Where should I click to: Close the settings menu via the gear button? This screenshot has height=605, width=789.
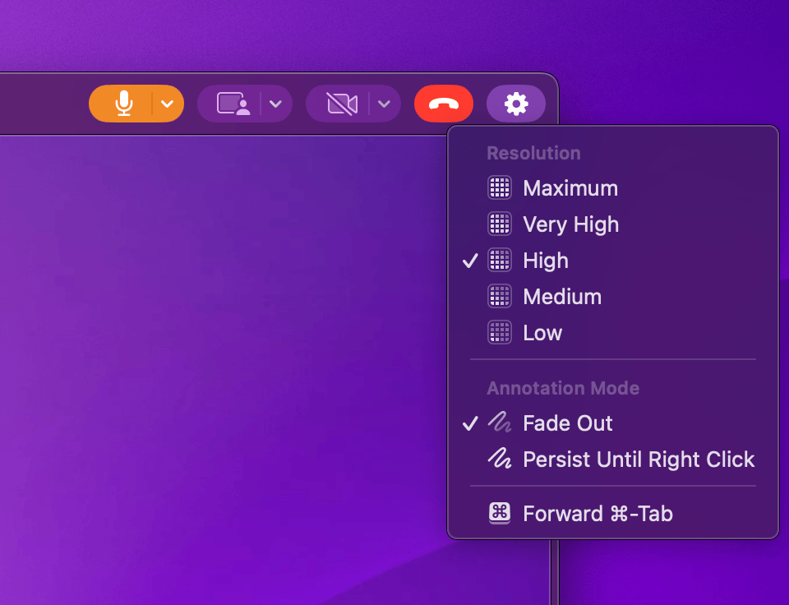[516, 104]
